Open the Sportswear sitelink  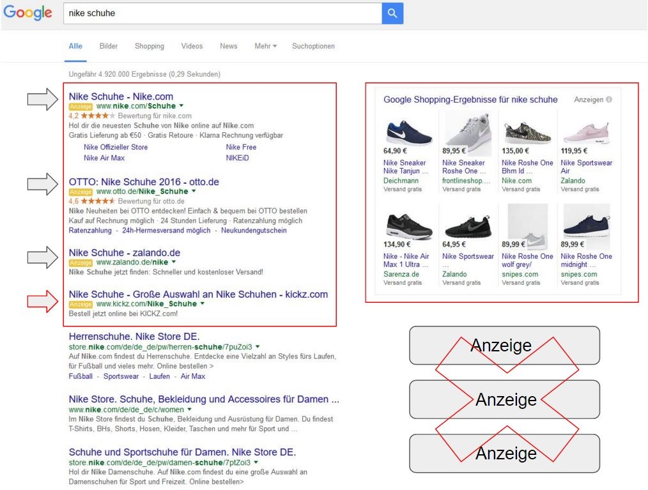121,376
